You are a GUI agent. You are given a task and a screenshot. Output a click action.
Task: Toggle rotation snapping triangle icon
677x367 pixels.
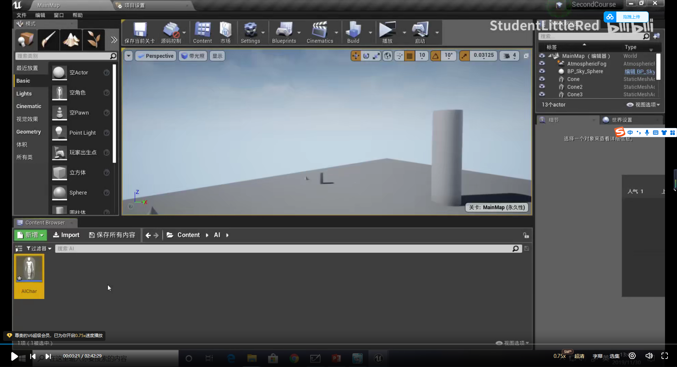pyautogui.click(x=436, y=56)
